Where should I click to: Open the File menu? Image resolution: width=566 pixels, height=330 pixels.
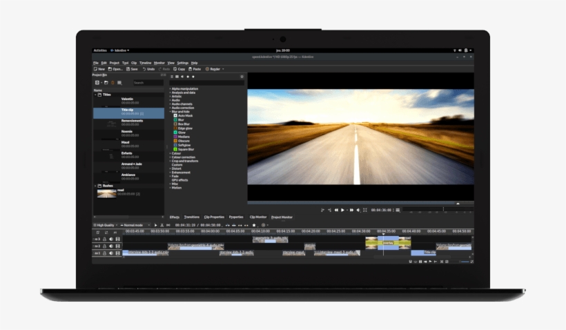click(96, 63)
